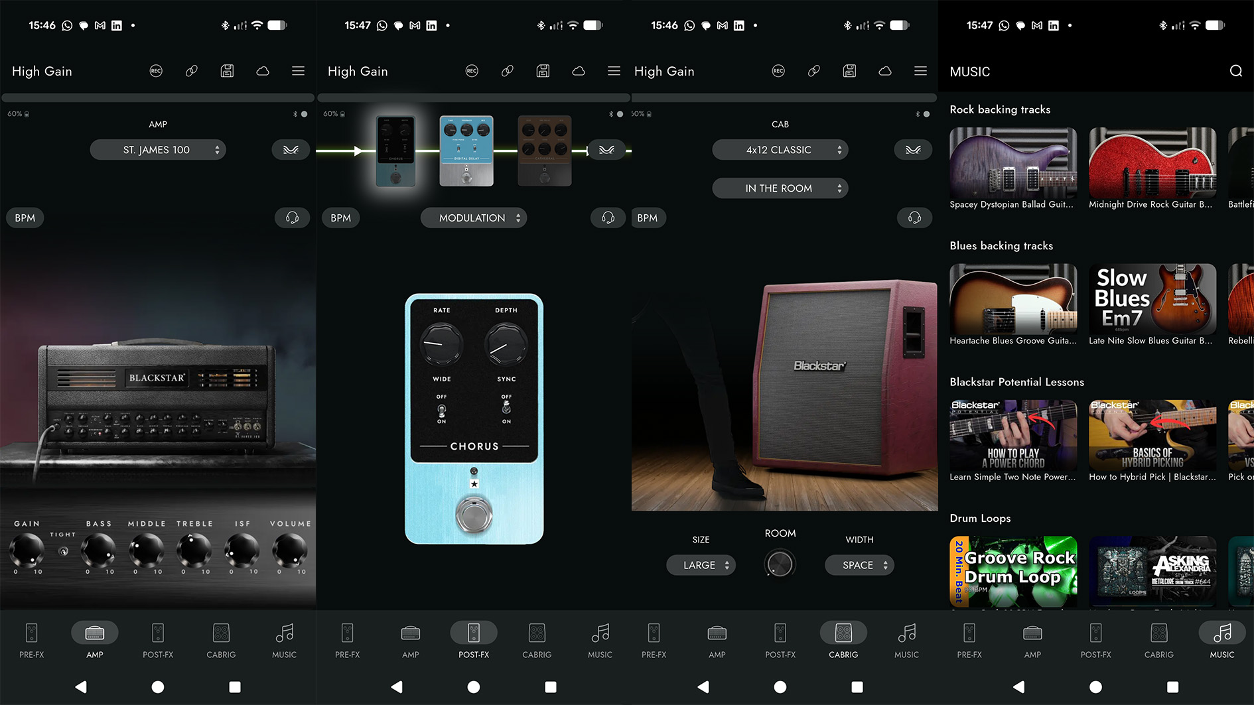Tap wave logo button beside ST. JAMES 100
Screen dimensions: 1254x705
point(291,150)
